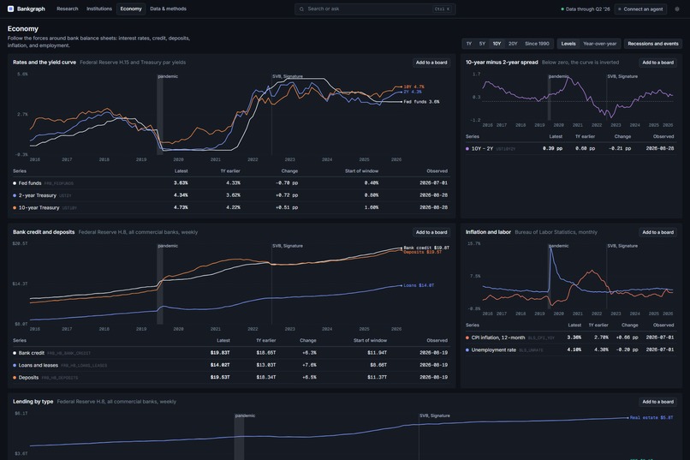The width and height of the screenshot is (690, 460).
Task: Click Real estate $5.8T line label
Action: tap(651, 418)
